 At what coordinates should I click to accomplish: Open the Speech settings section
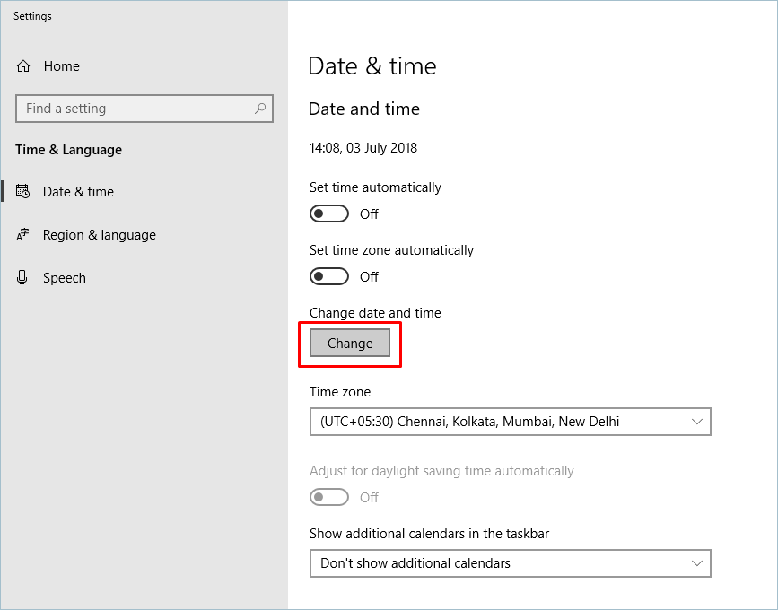[x=65, y=278]
